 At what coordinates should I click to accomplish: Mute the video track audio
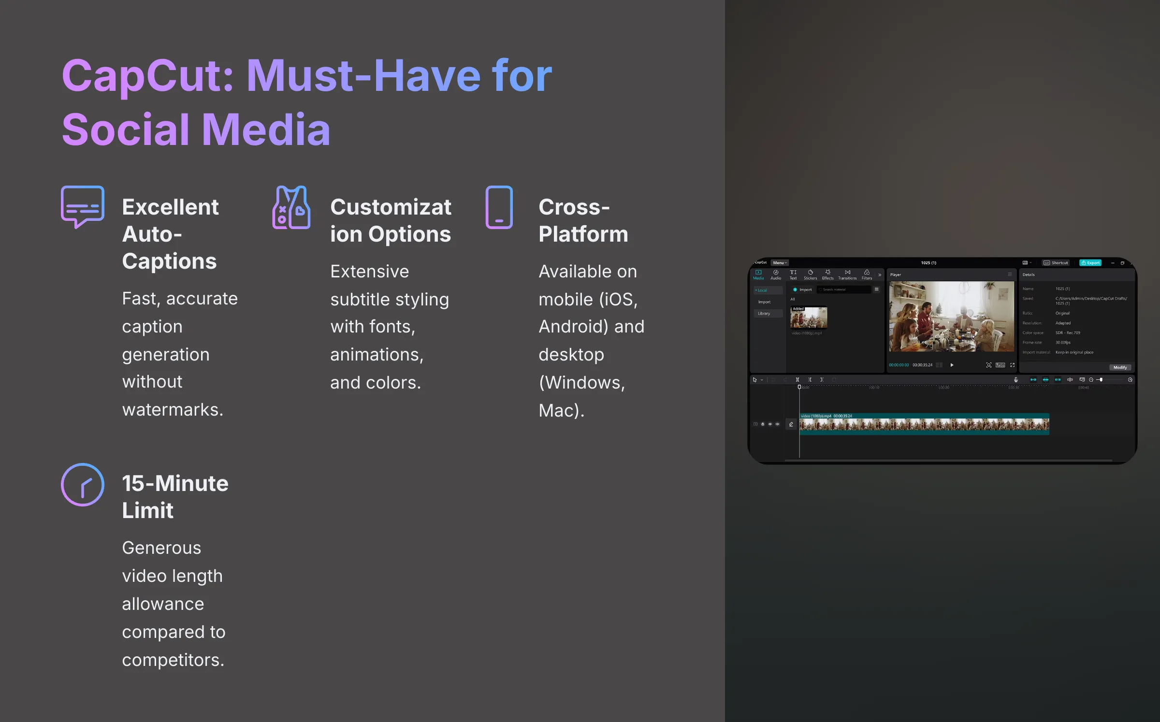point(777,424)
